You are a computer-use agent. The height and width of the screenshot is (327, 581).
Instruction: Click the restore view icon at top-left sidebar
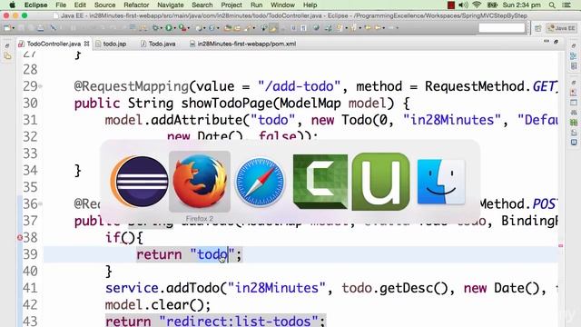[x=7, y=45]
